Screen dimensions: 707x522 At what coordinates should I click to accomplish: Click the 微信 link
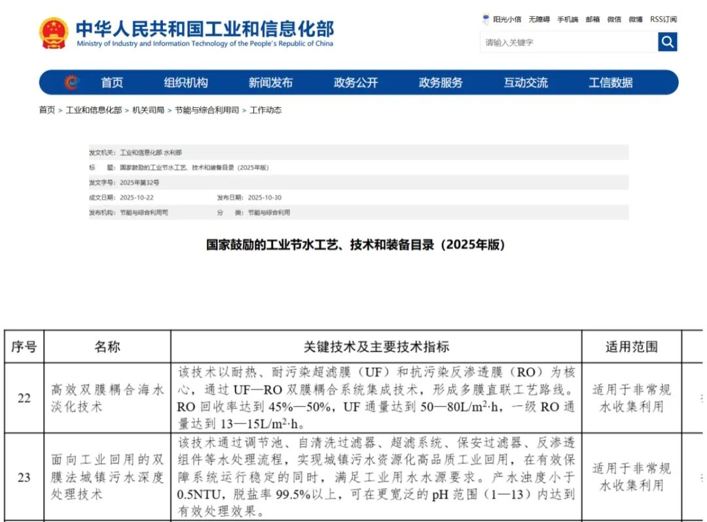tap(614, 20)
